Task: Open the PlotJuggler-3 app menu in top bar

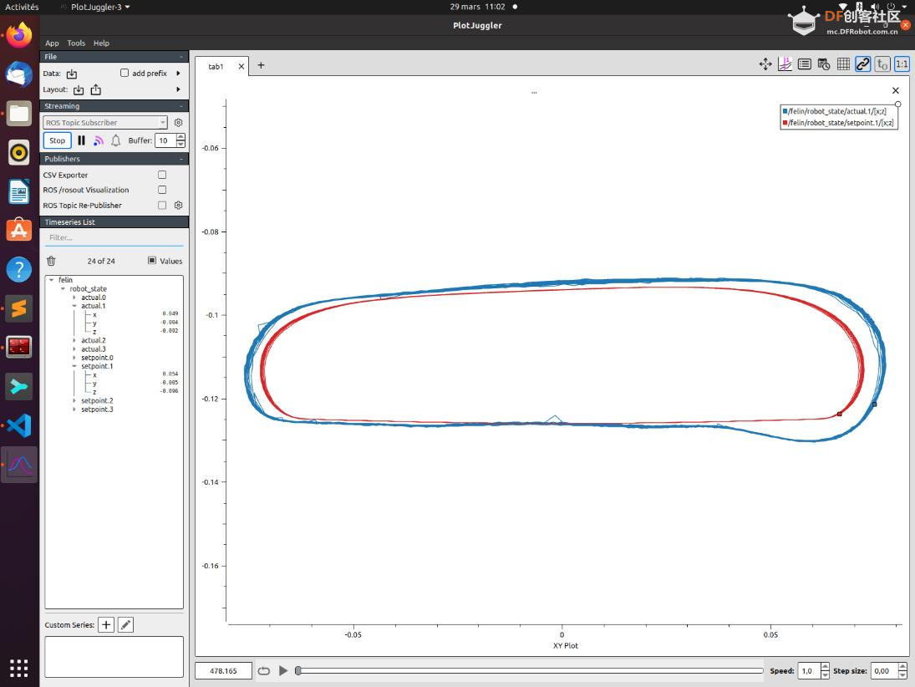Action: click(96, 7)
